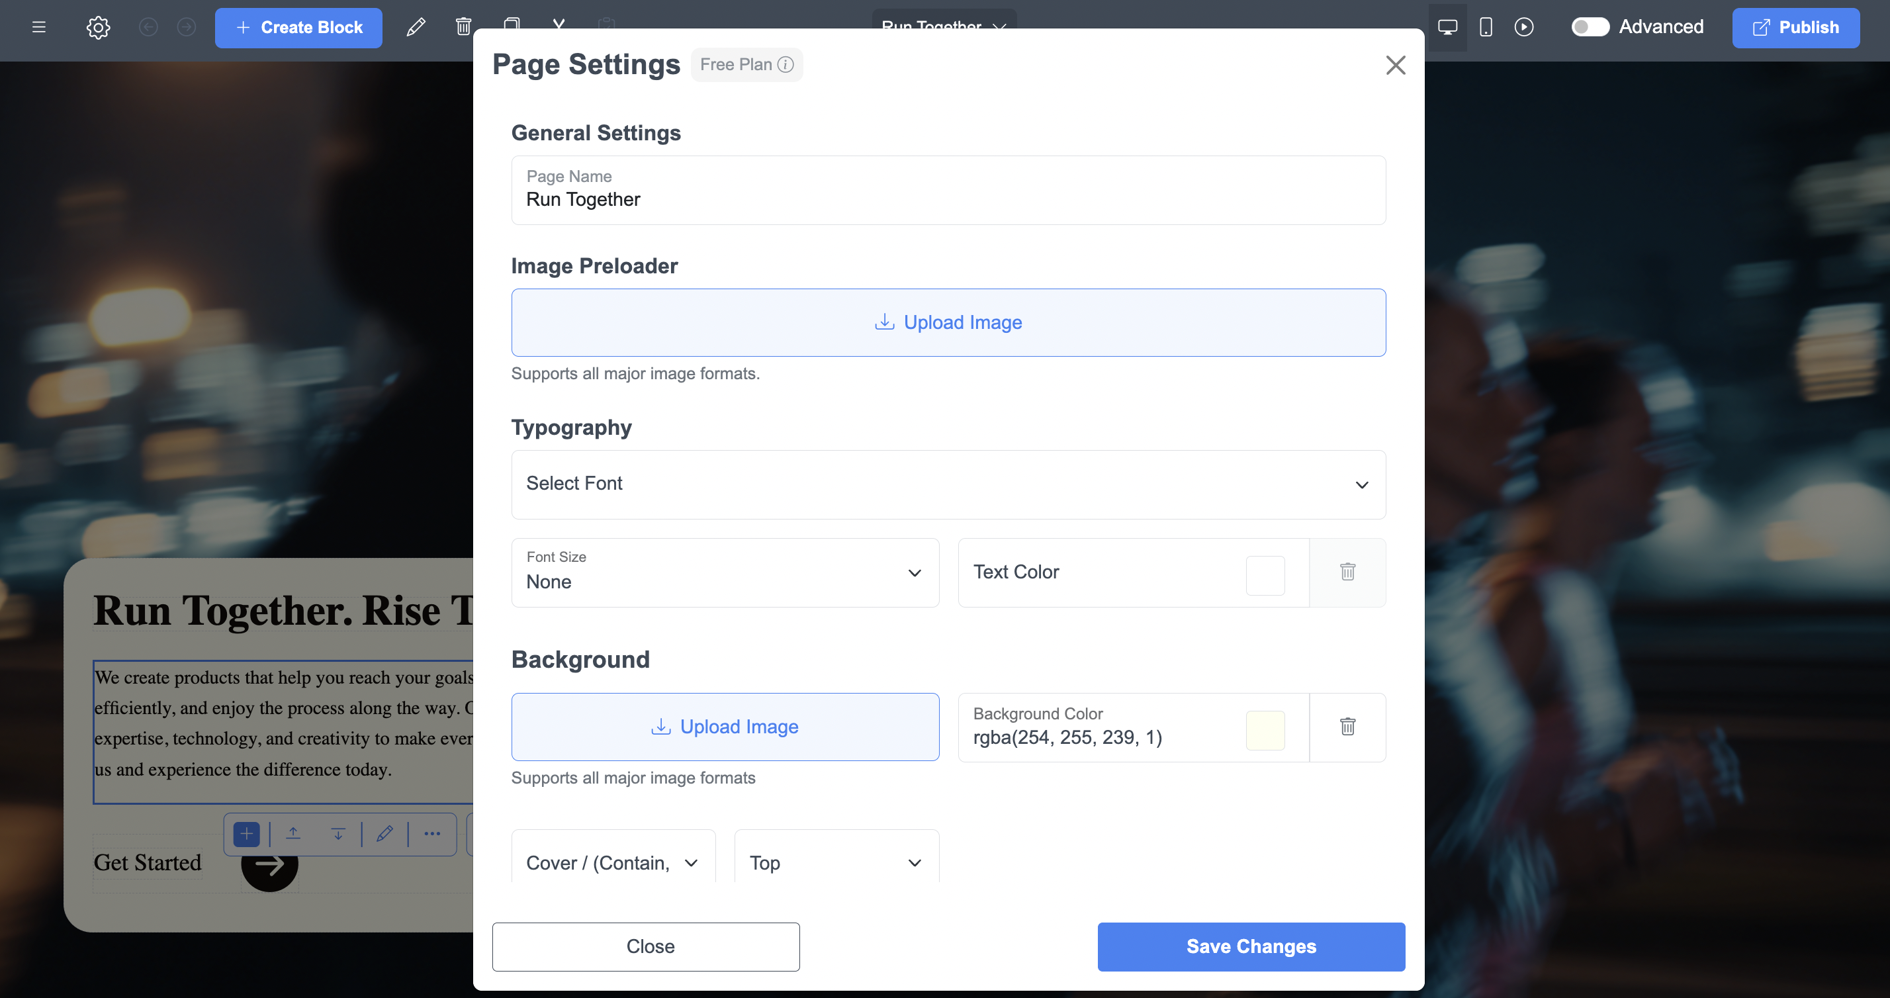Switch to mobile preview mode
Screen dimensions: 1890x998
pos(1486,27)
